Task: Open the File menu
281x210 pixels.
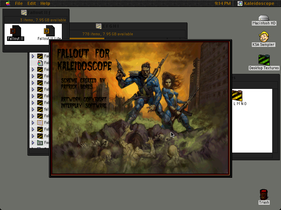Action: 19,3
